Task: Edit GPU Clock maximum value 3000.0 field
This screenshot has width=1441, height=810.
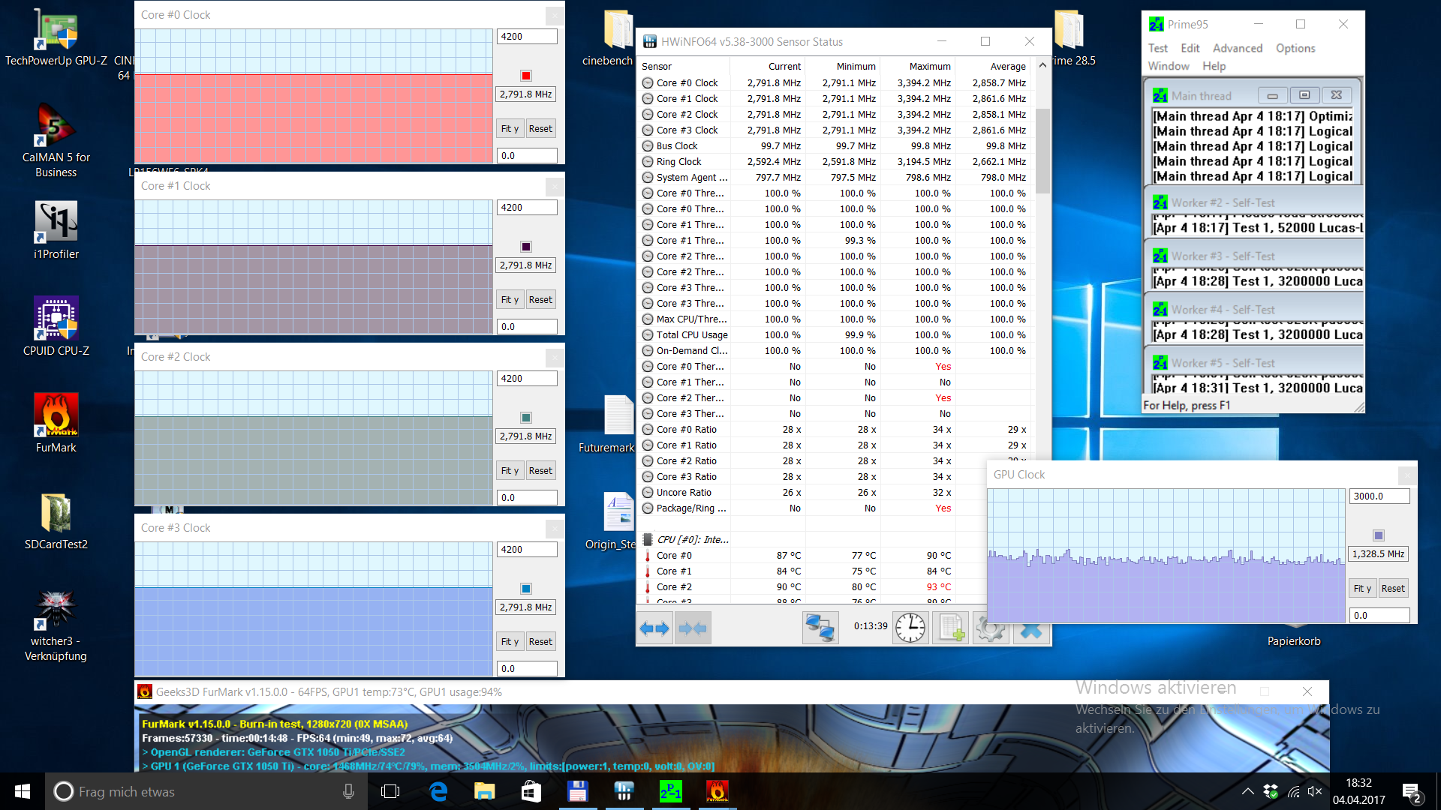Action: (x=1379, y=496)
